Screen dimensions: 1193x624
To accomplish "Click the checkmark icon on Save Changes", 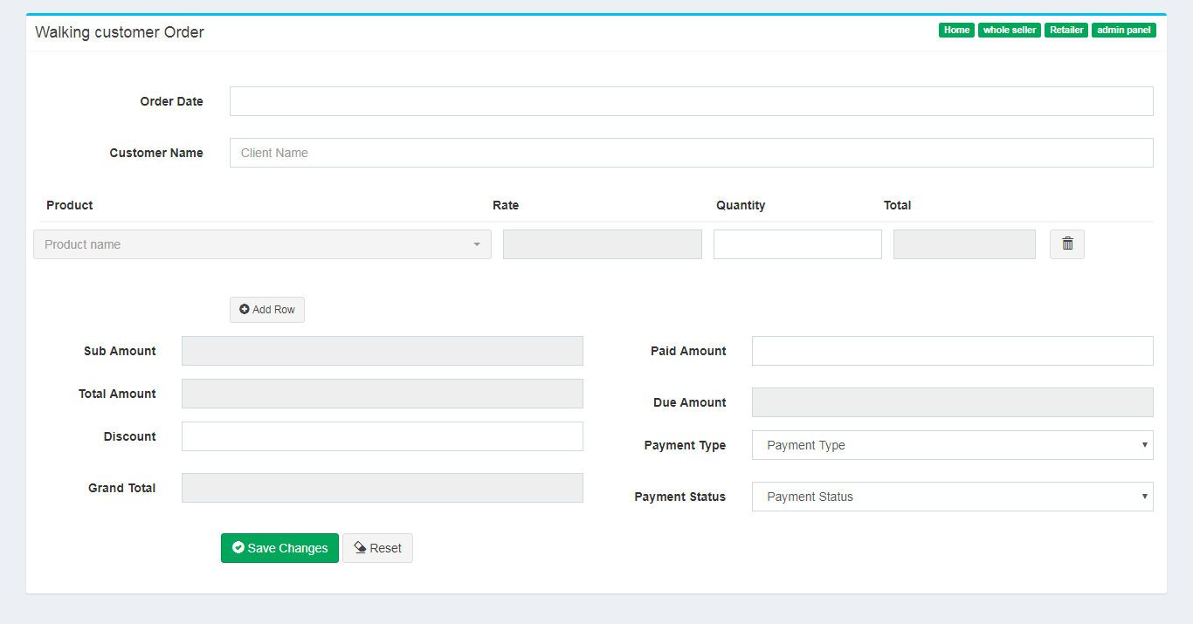I will [x=238, y=548].
